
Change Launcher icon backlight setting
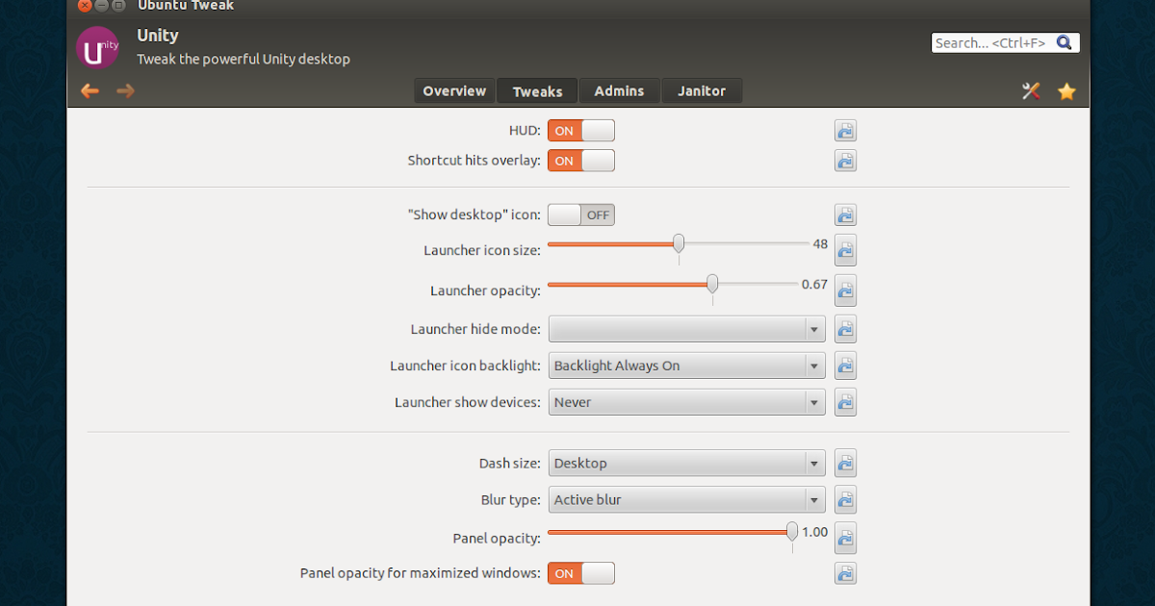pyautogui.click(x=686, y=366)
